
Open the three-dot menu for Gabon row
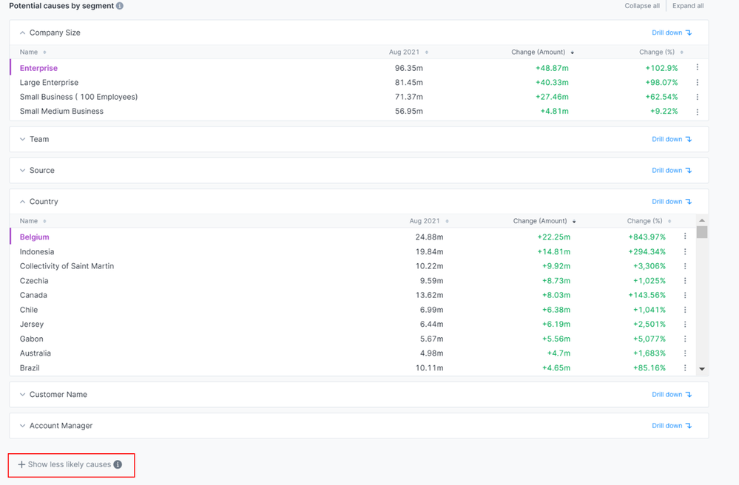685,339
